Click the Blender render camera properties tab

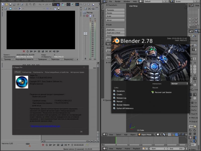click(196, 31)
